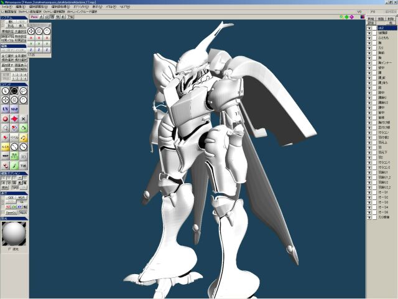
Task: Select the WEIT weight tool
Action: tap(5, 156)
